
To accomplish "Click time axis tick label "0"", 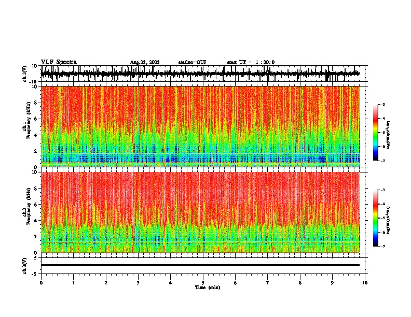I will click(41, 283).
